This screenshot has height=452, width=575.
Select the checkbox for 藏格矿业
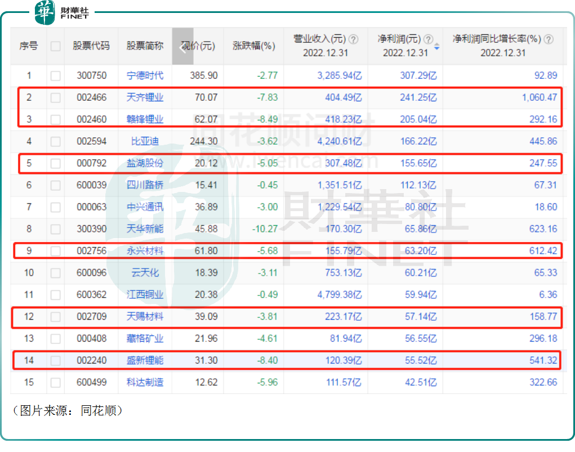point(55,339)
